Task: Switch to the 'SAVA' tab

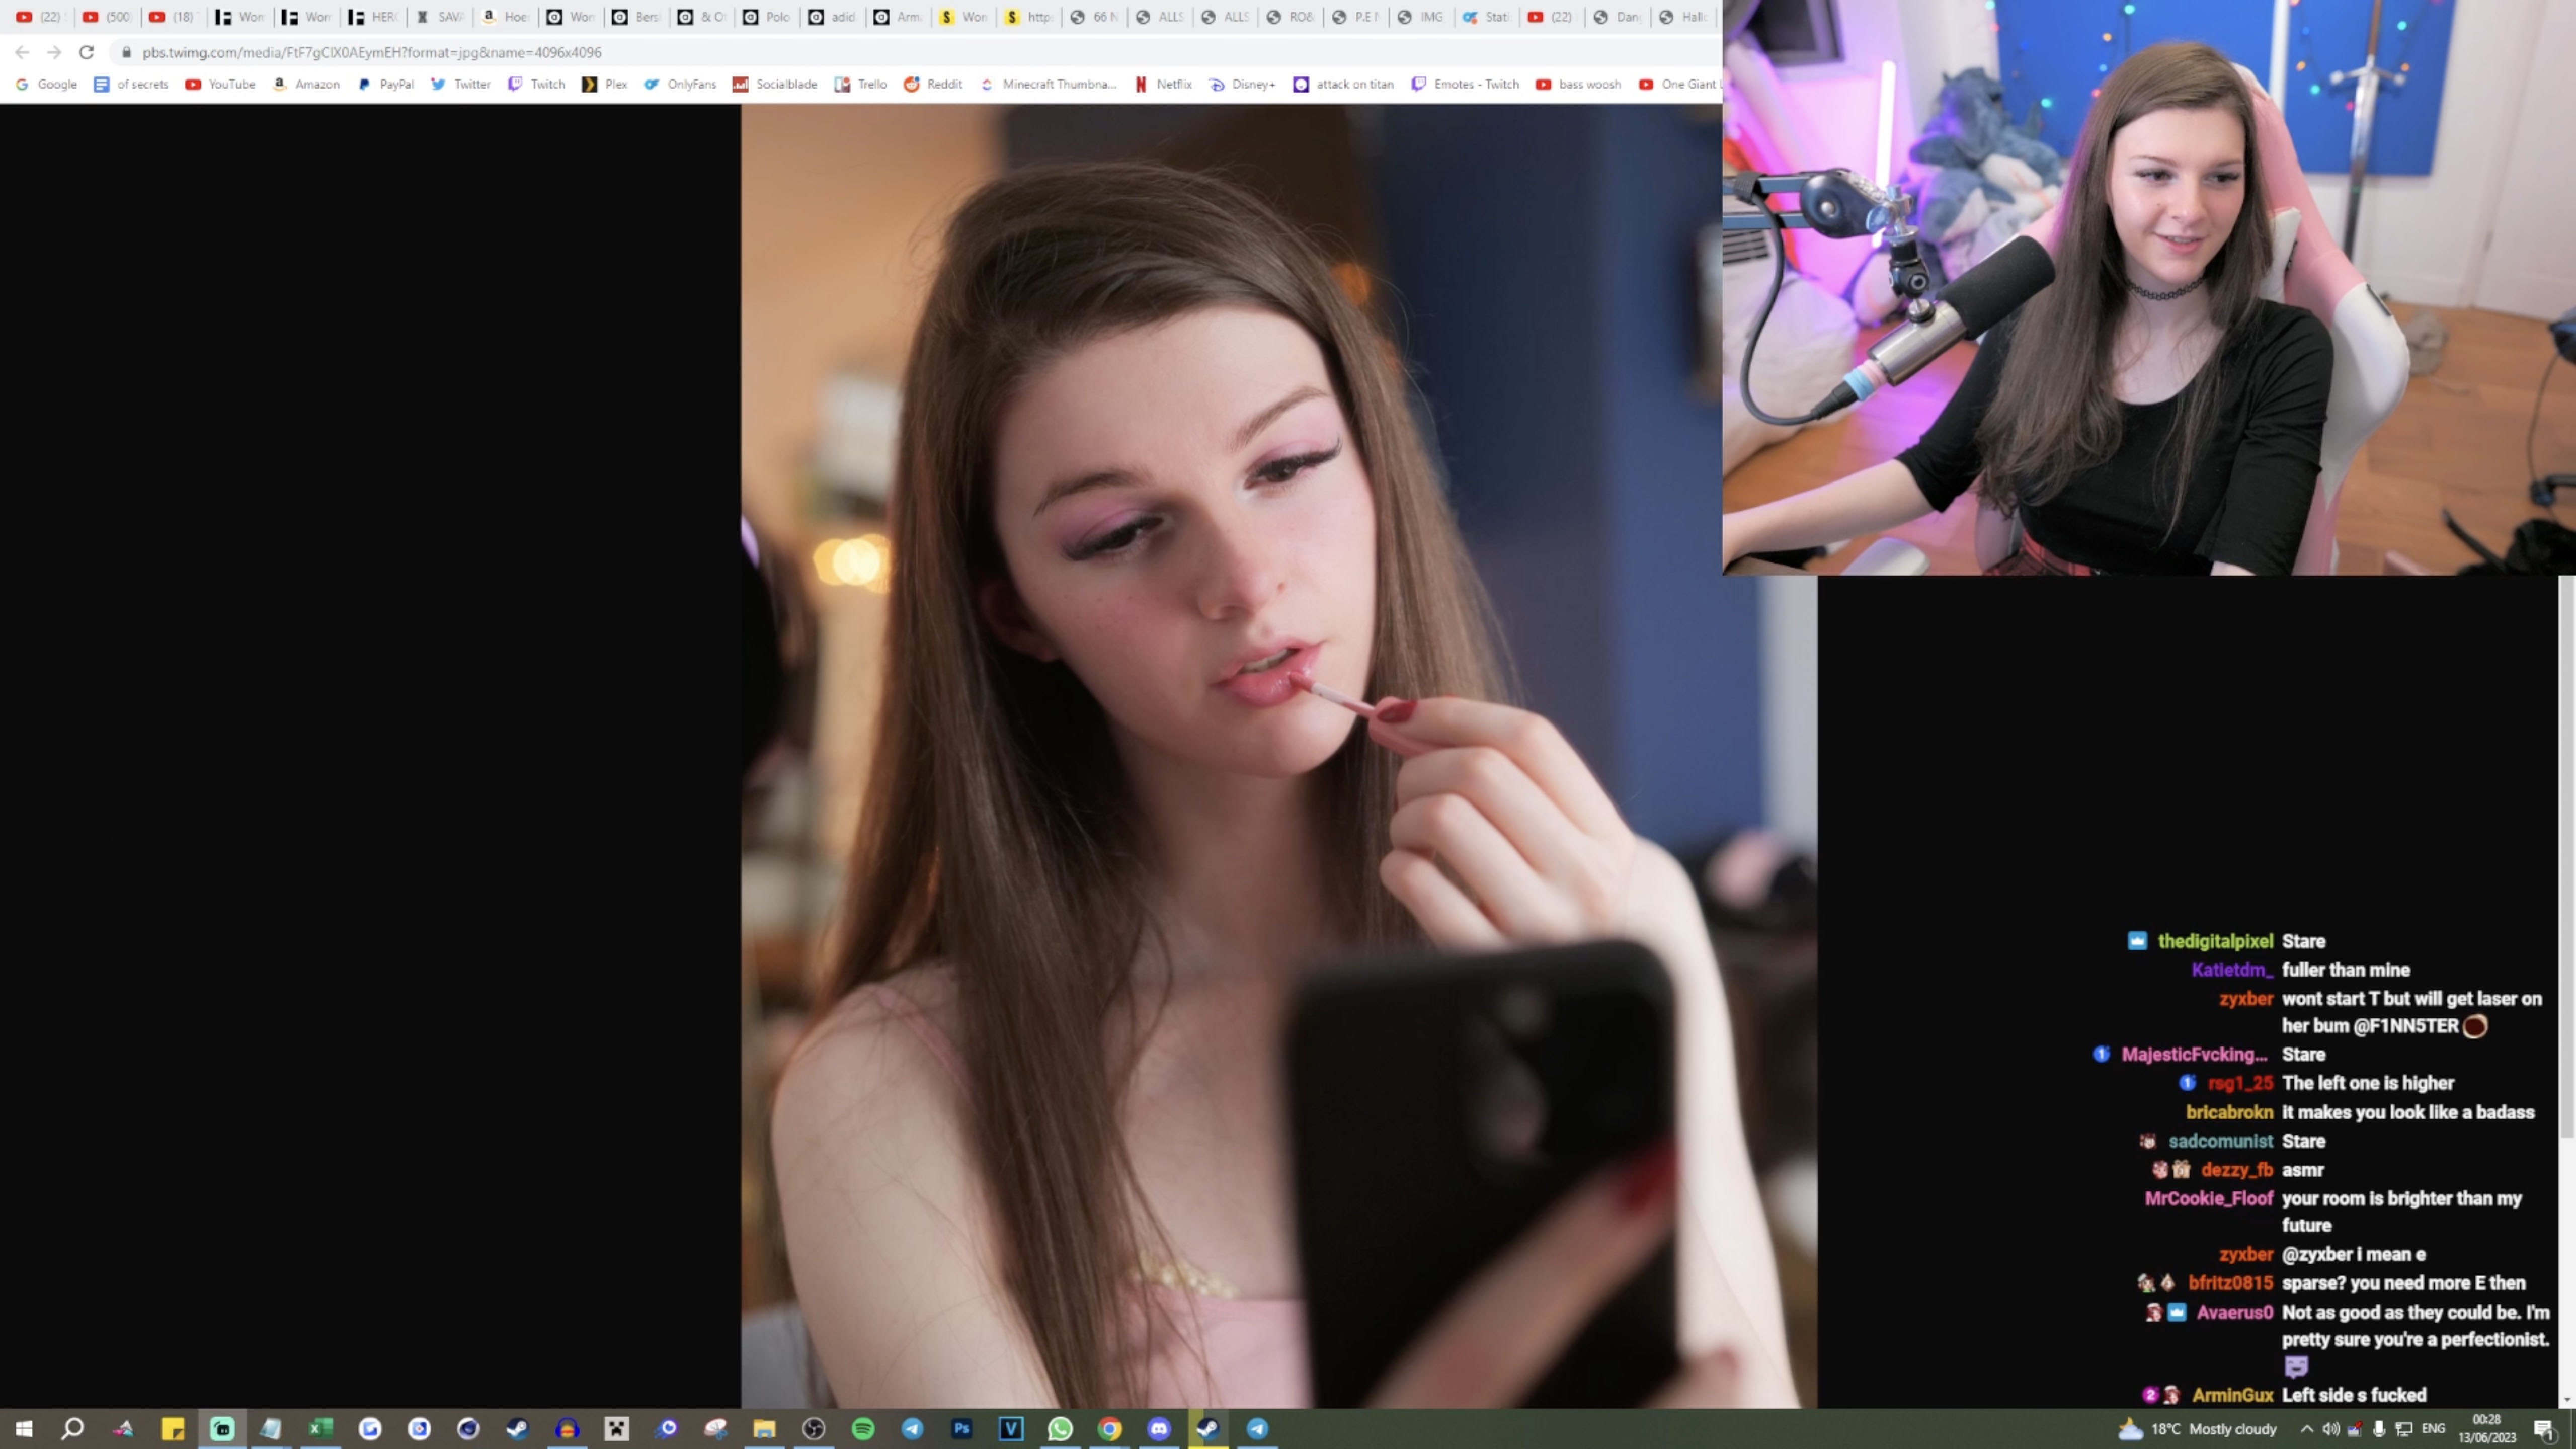Action: pos(439,16)
